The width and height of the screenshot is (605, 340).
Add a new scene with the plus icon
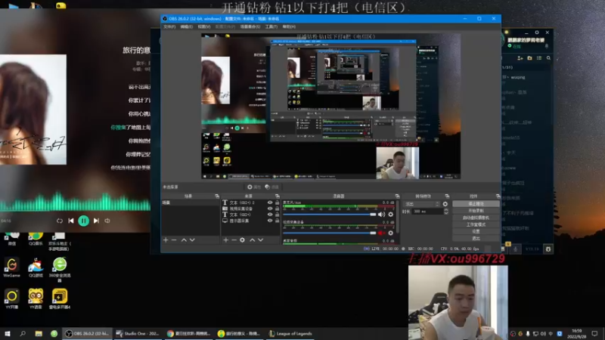pos(166,240)
